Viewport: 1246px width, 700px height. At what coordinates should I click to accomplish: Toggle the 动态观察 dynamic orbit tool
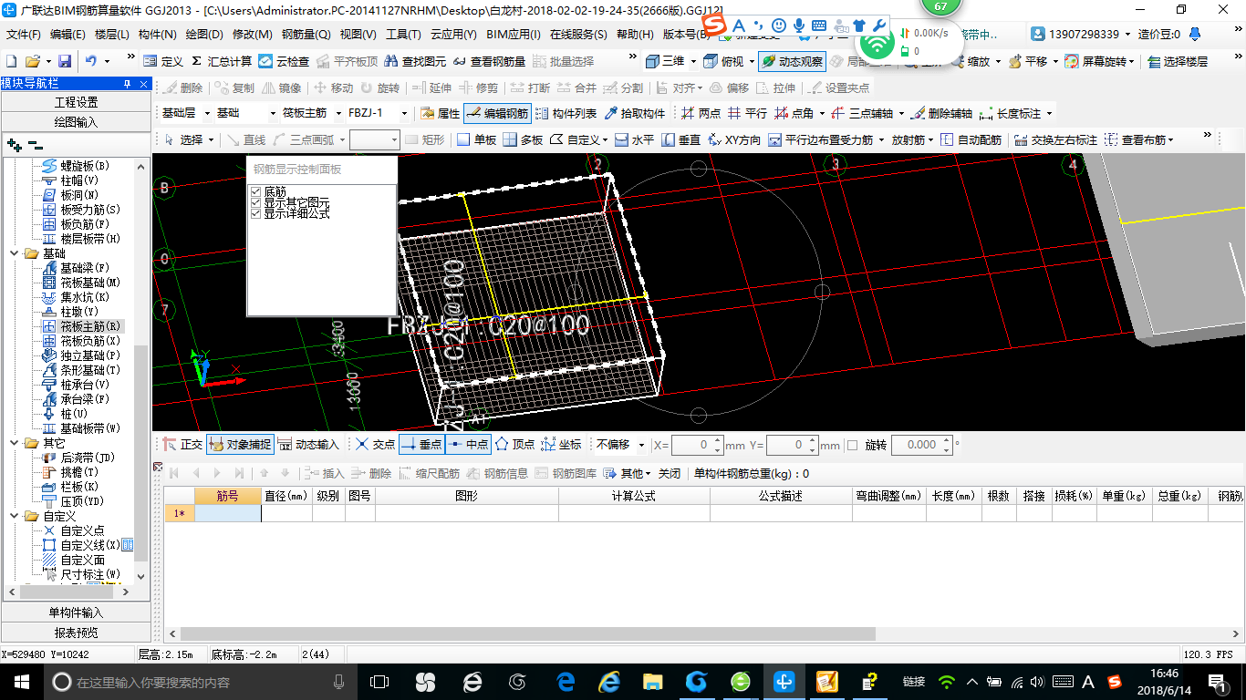point(792,61)
